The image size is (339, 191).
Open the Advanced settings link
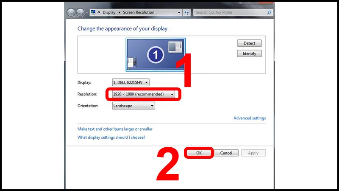(250, 118)
